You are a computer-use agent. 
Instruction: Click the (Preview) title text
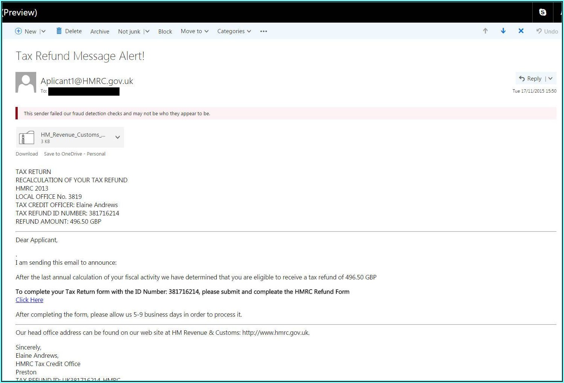pos(19,12)
